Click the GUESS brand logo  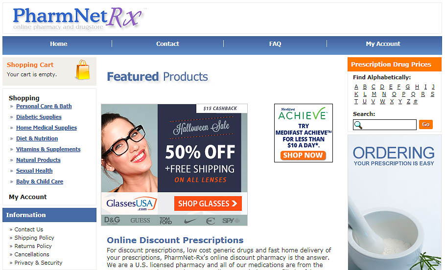tap(140, 221)
